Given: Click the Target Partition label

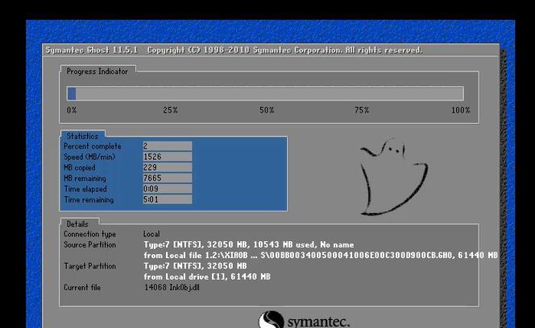Looking at the screenshot, I should [89, 266].
